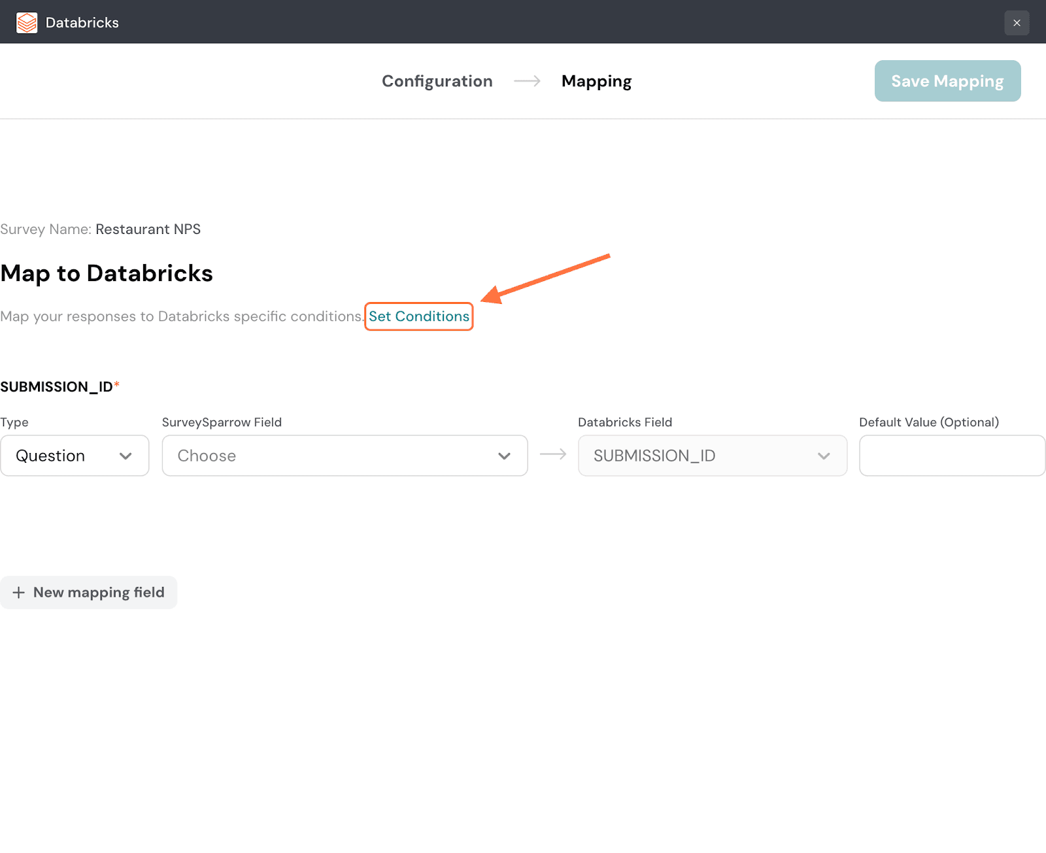Click the arrow between SurveySparrow and Databricks fields

coord(553,454)
